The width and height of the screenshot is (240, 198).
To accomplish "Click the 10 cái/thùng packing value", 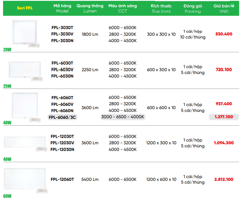I will [x=193, y=37].
